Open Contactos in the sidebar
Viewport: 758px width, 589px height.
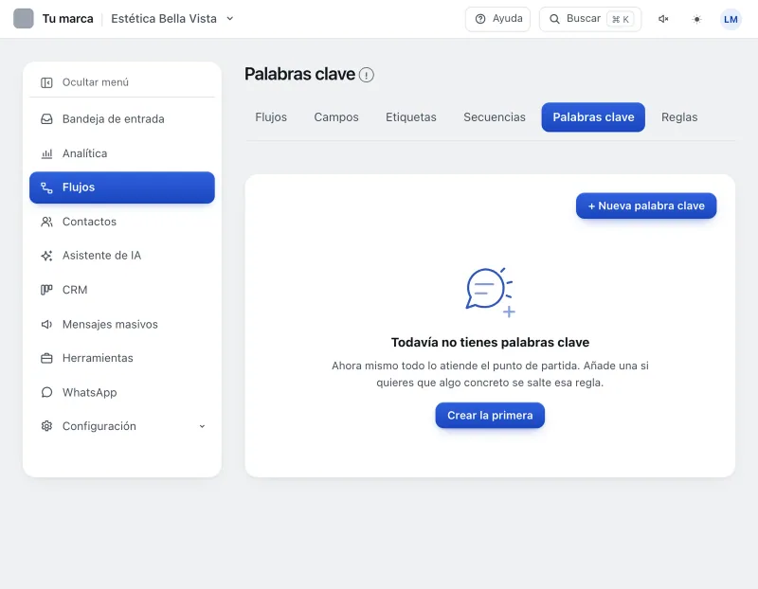click(122, 222)
